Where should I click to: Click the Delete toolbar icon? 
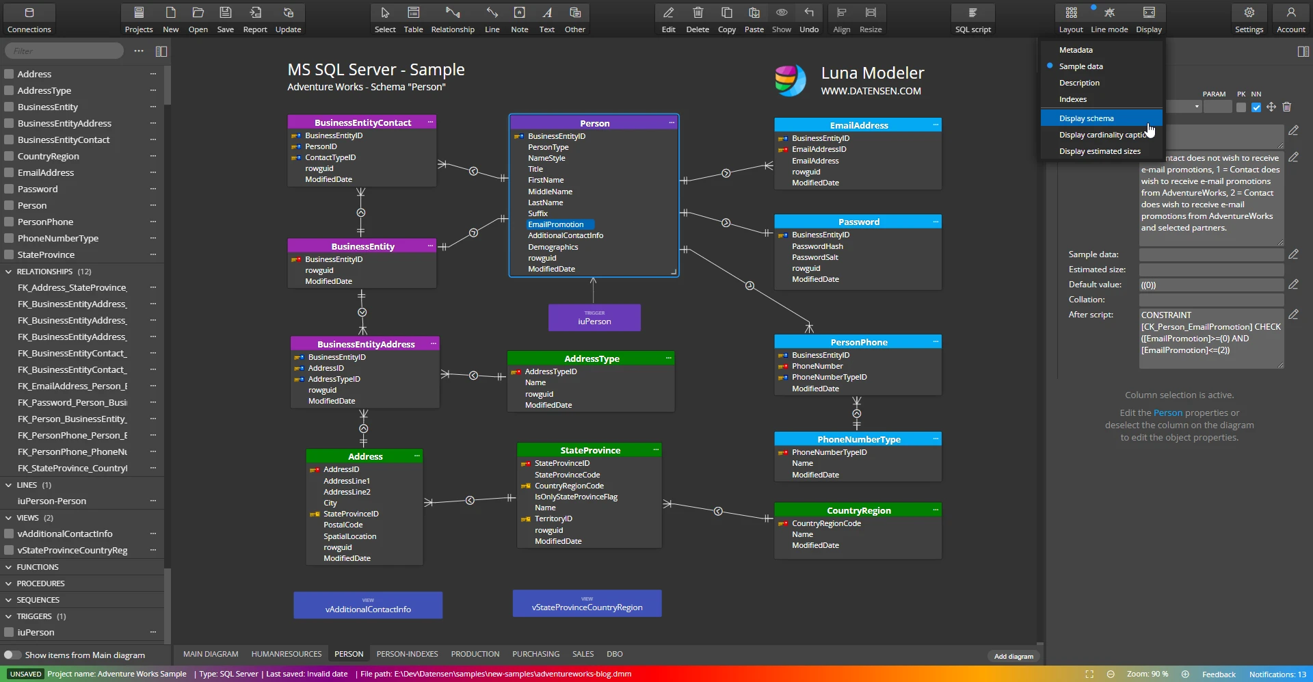698,19
